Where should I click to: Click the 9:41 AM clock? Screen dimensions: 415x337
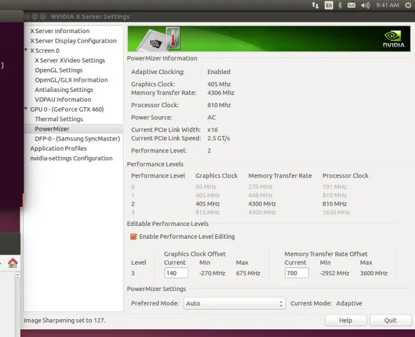[x=388, y=5]
